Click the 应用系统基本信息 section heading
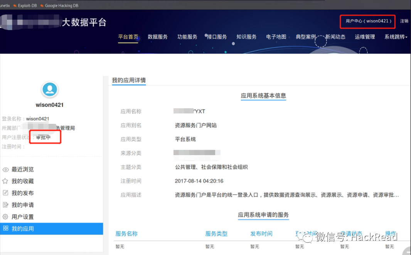This screenshot has width=411, height=255. [263, 96]
